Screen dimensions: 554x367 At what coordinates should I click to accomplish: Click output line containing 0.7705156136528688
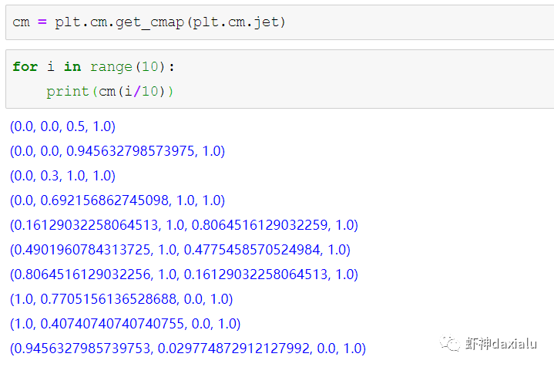(x=121, y=299)
